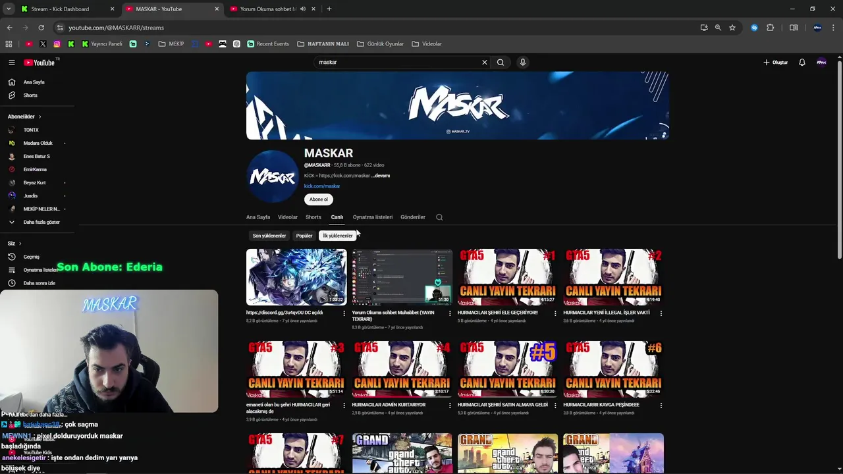Reload the page in Chrome
The height and width of the screenshot is (474, 843).
[x=41, y=28]
